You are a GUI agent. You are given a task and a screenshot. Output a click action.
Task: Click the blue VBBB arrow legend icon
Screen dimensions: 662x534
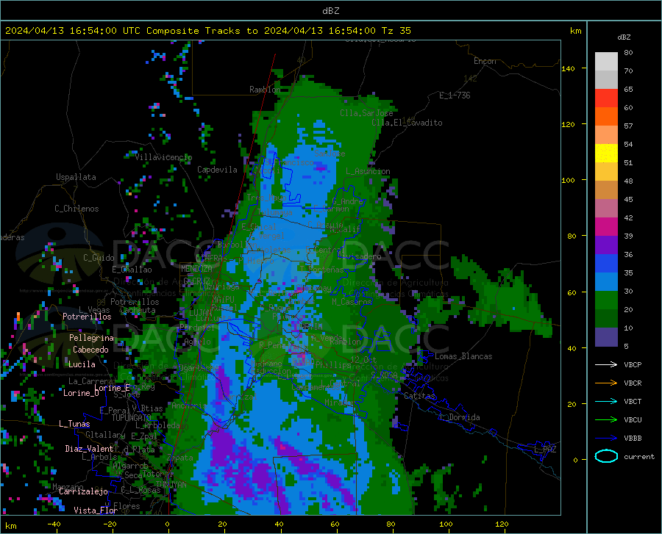[x=606, y=438]
